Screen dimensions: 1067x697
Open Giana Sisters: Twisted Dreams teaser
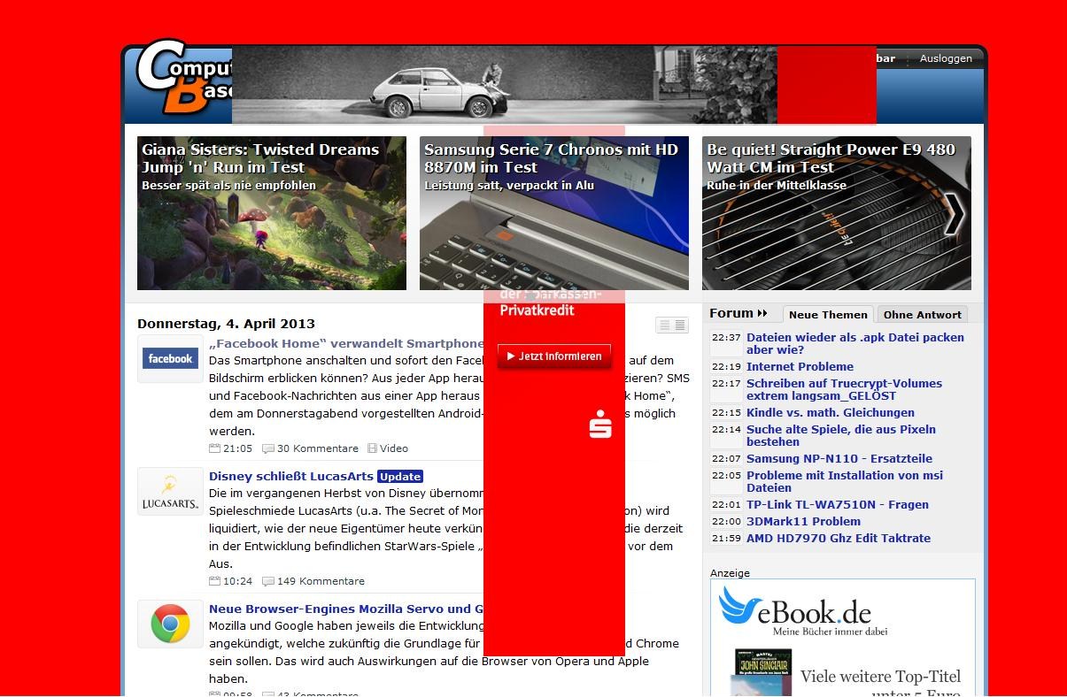pos(272,213)
